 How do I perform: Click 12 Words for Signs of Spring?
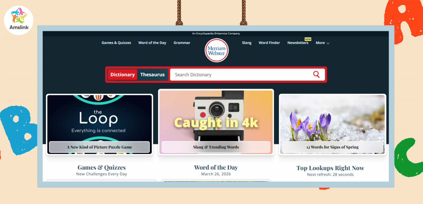point(333,147)
